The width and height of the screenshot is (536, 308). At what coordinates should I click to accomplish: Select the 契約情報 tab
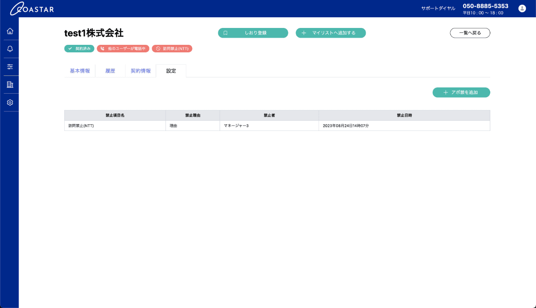141,71
